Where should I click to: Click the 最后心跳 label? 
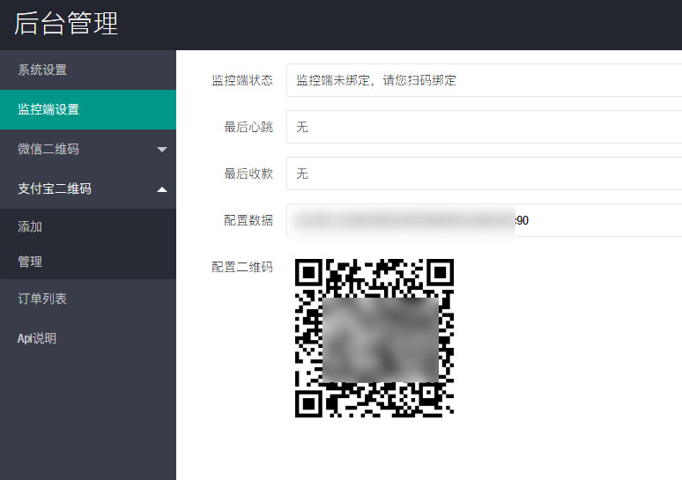pos(248,127)
